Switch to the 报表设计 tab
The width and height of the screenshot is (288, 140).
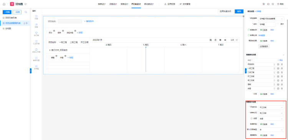tap(124, 4)
